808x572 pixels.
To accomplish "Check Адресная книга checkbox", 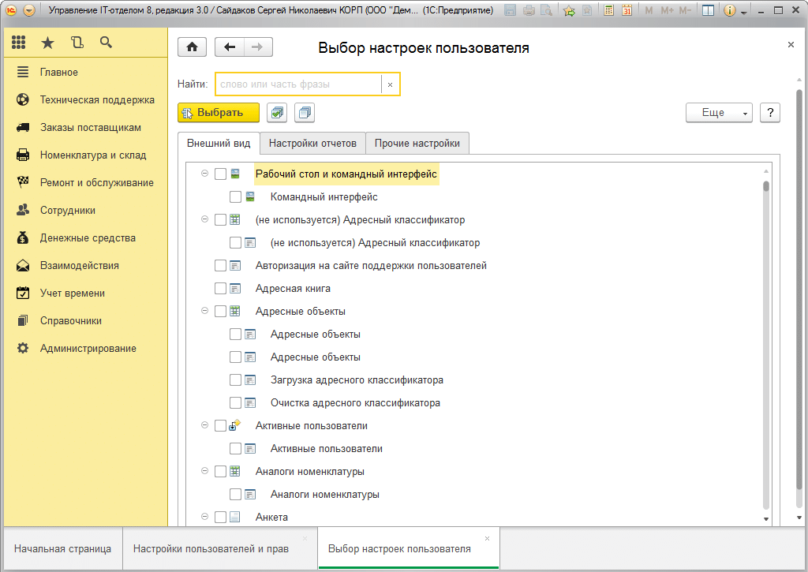I will (221, 289).
